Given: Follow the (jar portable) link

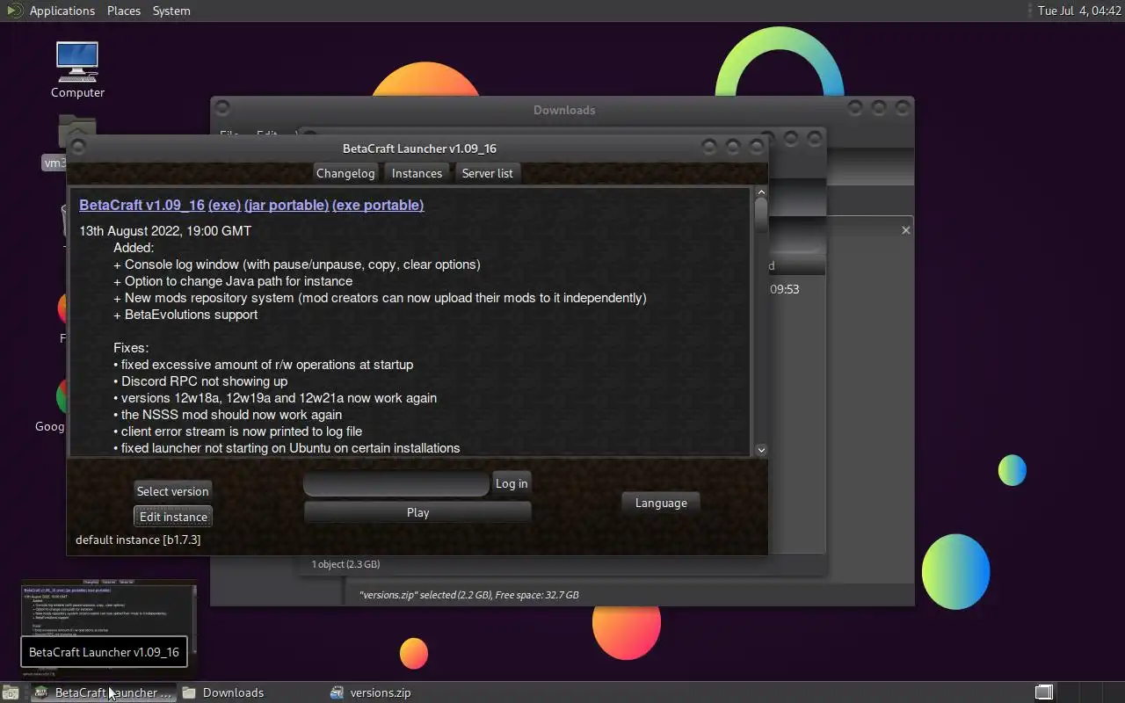Looking at the screenshot, I should (x=287, y=205).
